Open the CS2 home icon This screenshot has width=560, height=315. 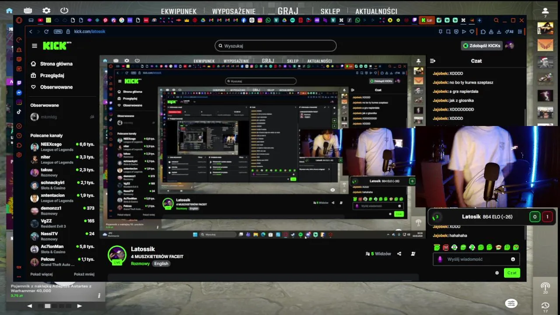pos(9,10)
